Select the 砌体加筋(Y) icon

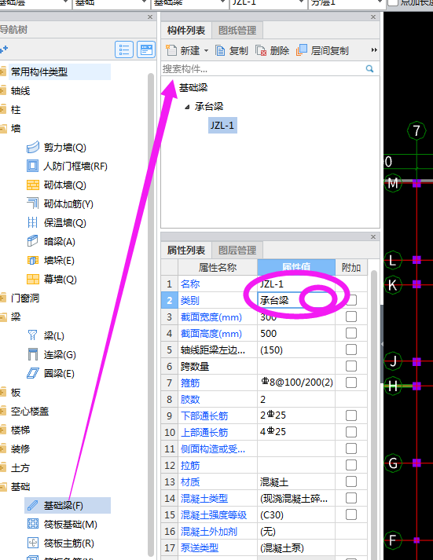point(33,203)
